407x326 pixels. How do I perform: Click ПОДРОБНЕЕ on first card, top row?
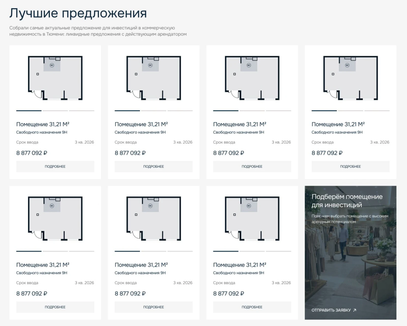[55, 167]
